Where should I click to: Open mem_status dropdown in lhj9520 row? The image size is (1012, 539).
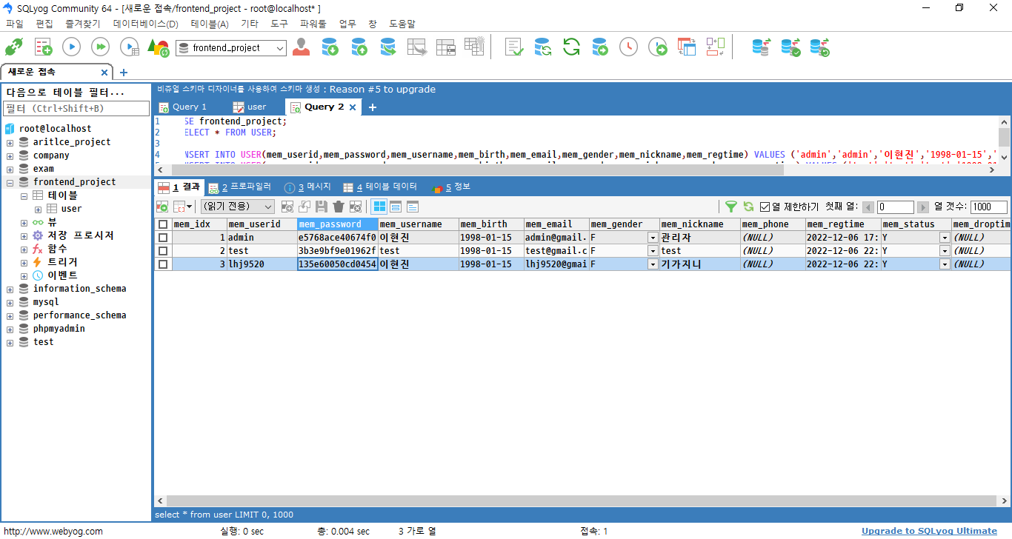[x=945, y=264]
